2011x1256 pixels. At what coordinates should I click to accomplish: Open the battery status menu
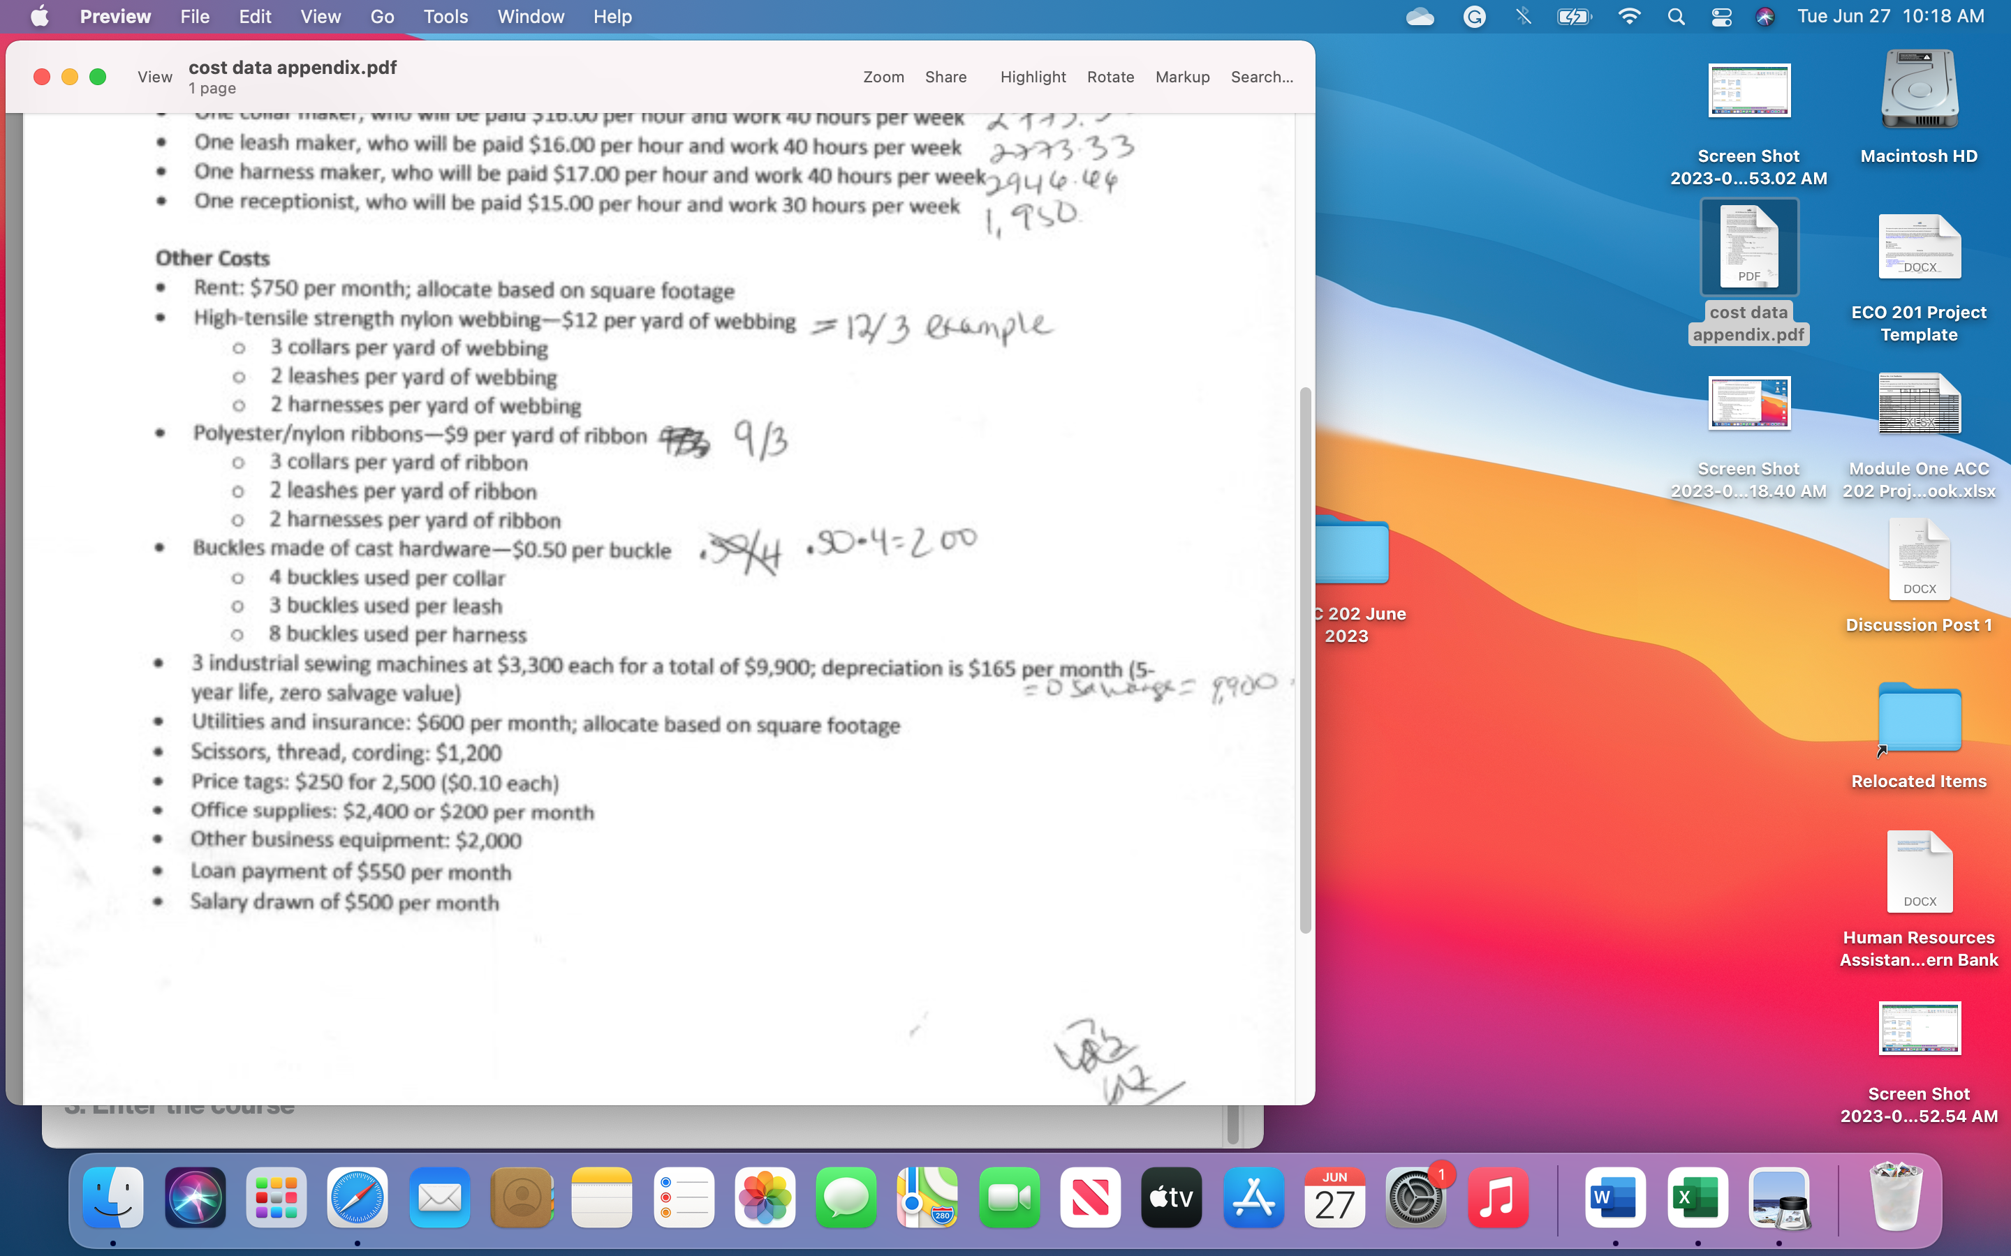click(1573, 16)
